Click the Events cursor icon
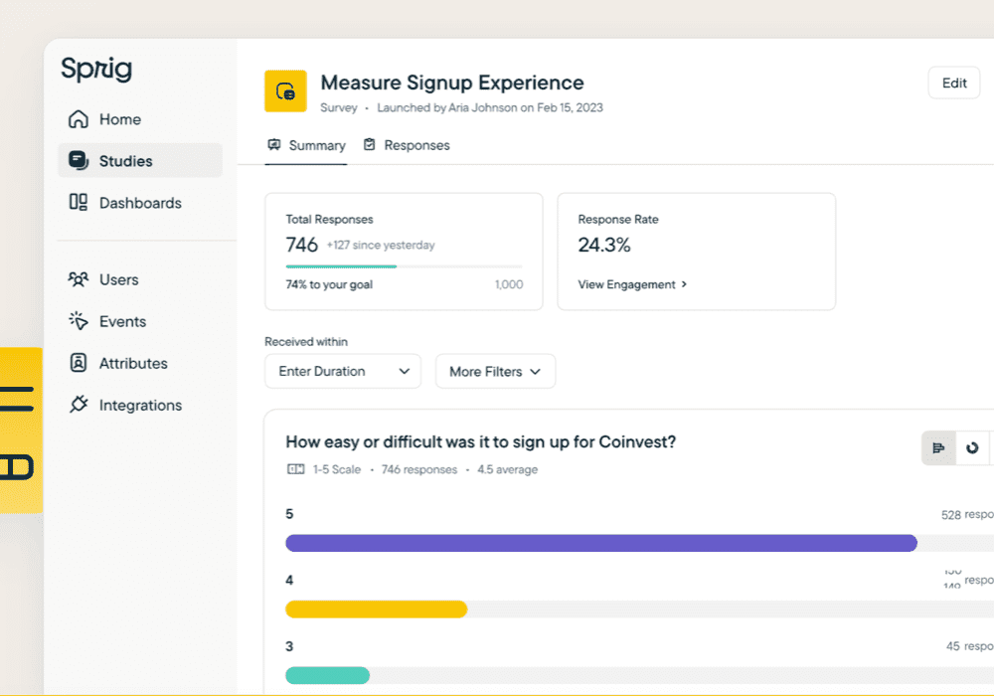 pos(78,321)
